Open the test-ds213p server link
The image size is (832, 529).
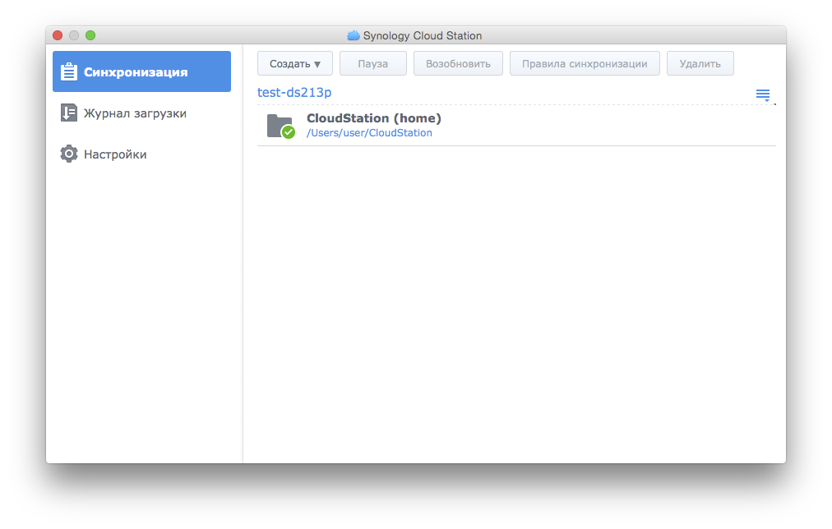(x=294, y=92)
